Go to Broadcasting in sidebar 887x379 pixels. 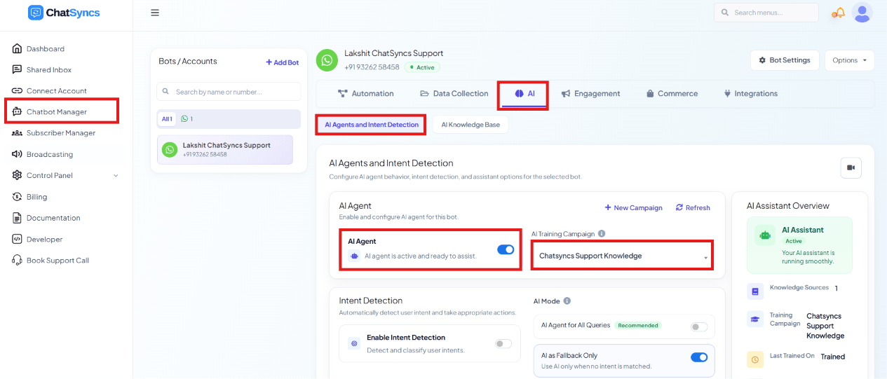coord(50,154)
